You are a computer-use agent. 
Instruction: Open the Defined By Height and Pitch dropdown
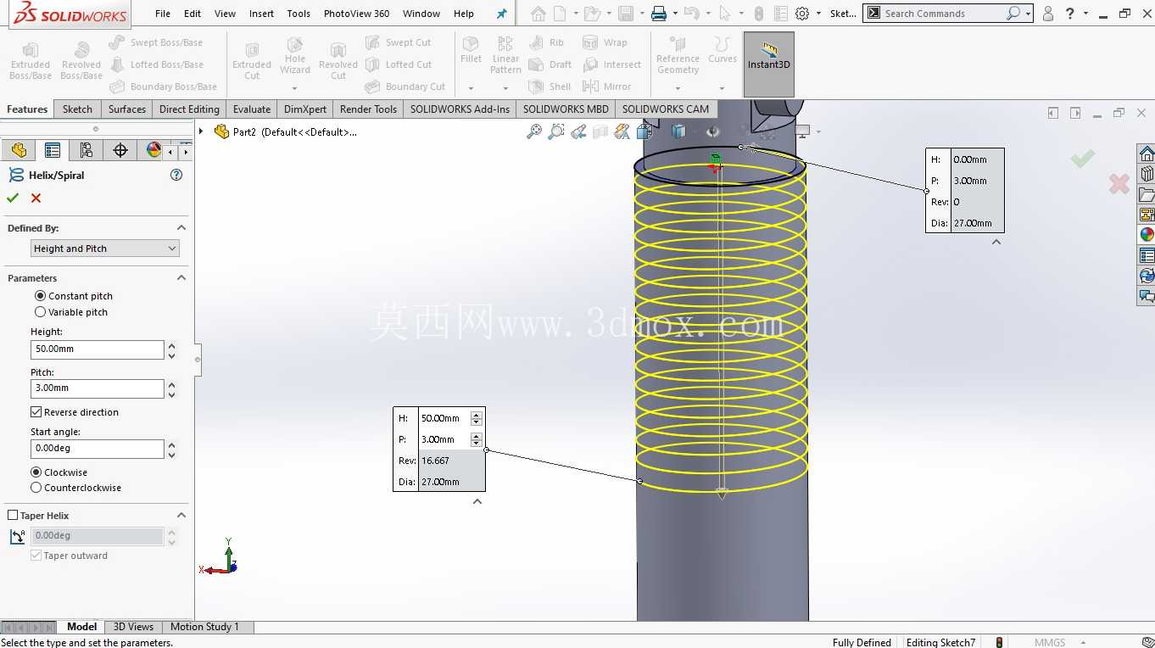pyautogui.click(x=105, y=249)
